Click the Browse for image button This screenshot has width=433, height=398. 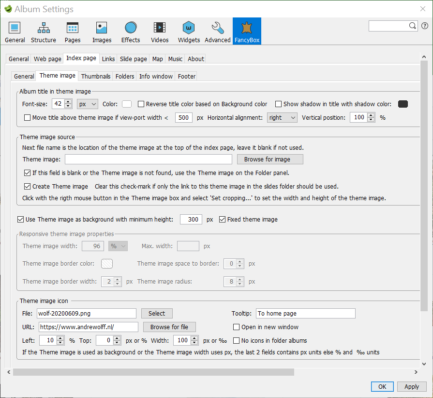269,159
